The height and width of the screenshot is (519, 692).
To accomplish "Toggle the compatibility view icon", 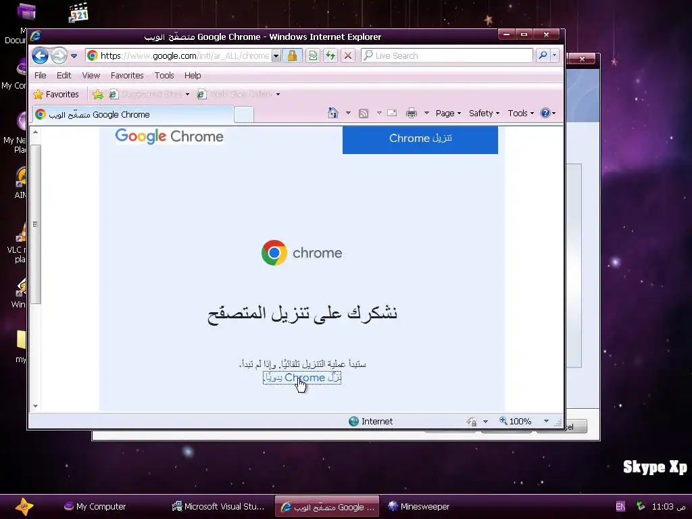I will point(313,55).
